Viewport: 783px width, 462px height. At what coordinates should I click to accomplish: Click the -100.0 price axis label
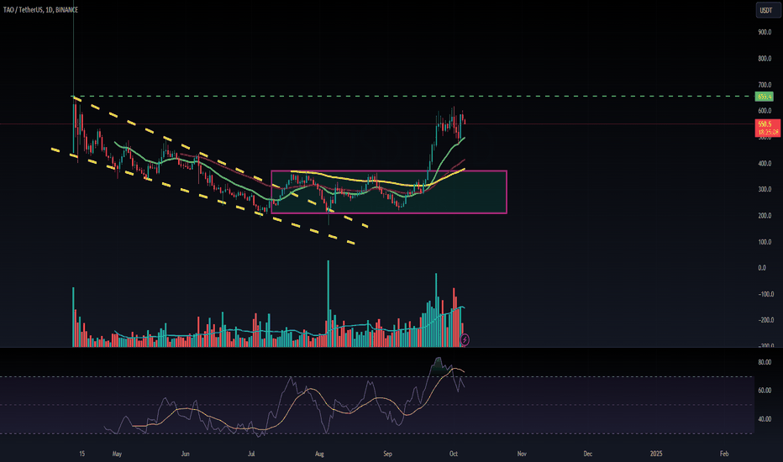(x=765, y=294)
